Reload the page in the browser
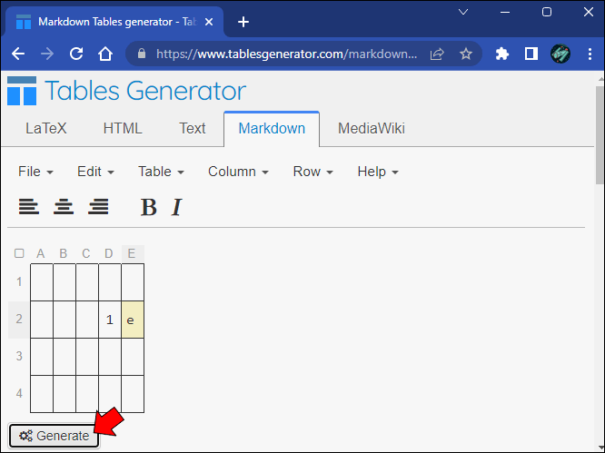 [76, 54]
